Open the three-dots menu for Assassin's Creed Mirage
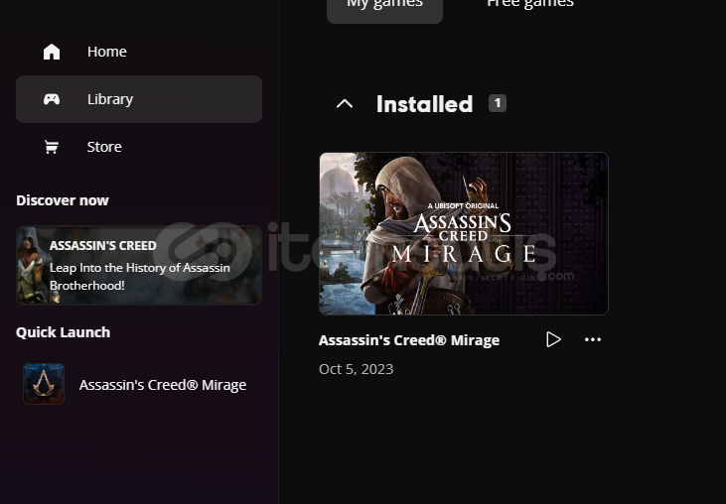This screenshot has height=504, width=726. click(593, 339)
